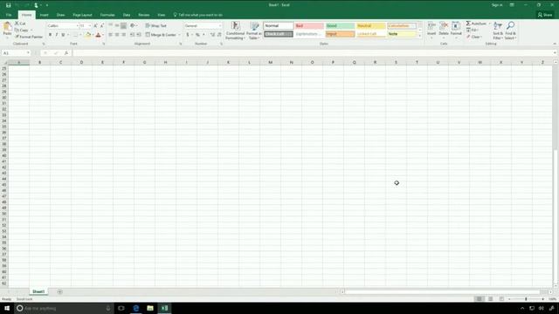
Task: Decrease font size with the smaller A icon
Action: click(102, 25)
